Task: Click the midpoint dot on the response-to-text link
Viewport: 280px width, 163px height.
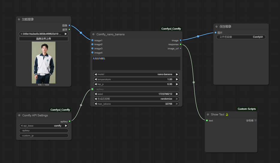Action: tap(194, 82)
